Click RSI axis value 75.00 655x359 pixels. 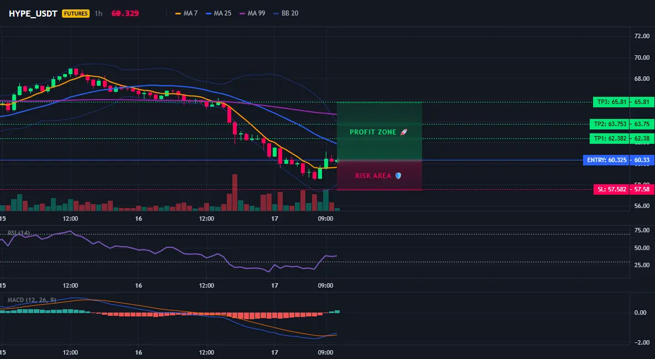click(x=642, y=230)
